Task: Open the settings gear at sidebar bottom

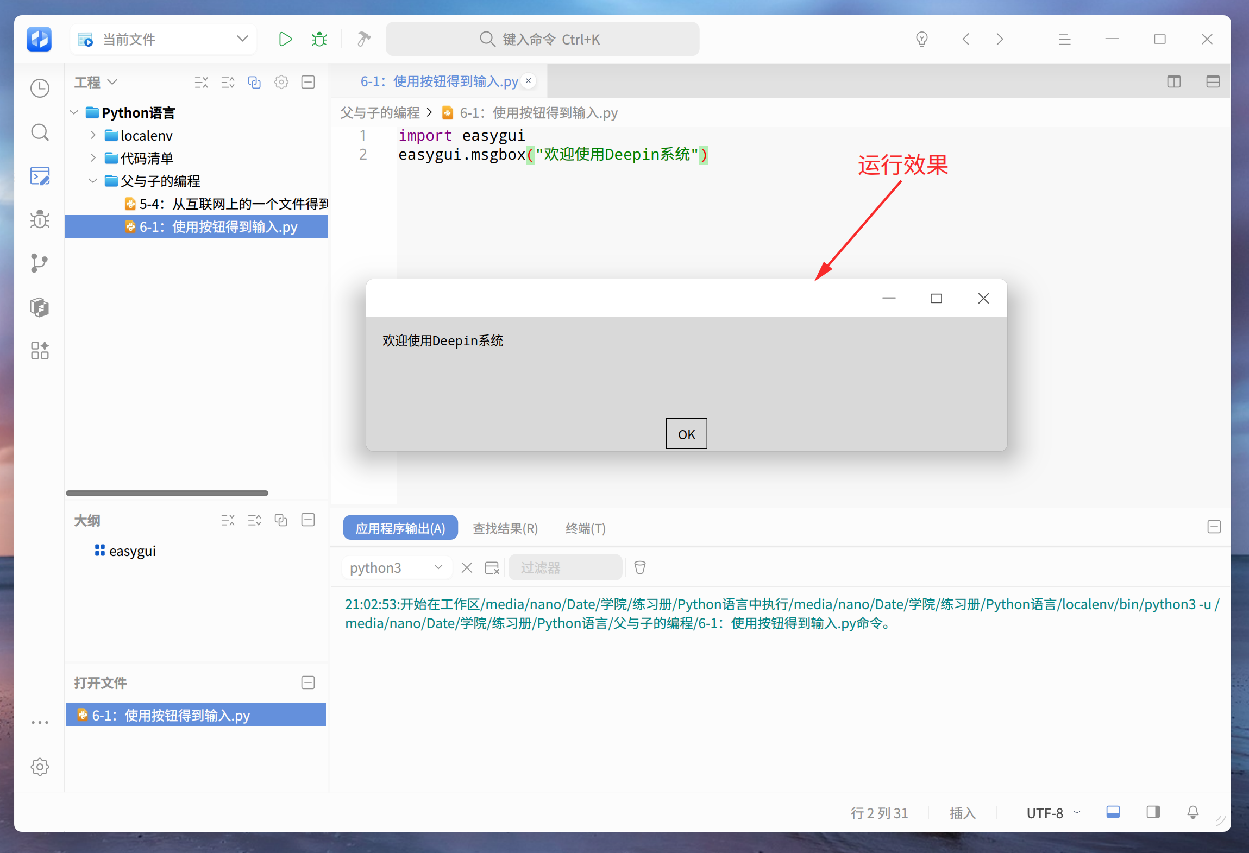Action: coord(40,767)
